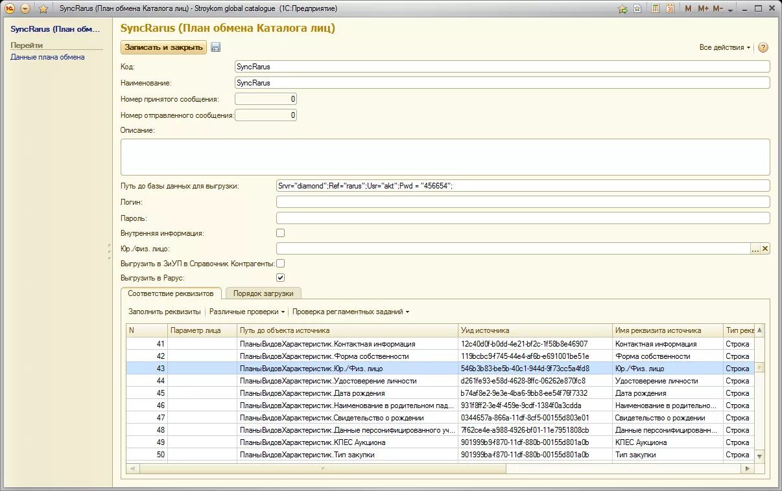Click into the Логин input field
The height and width of the screenshot is (491, 782).
point(523,202)
